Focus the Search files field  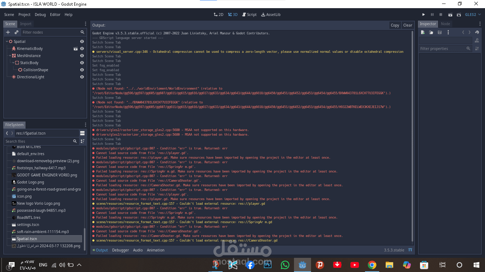point(42,141)
